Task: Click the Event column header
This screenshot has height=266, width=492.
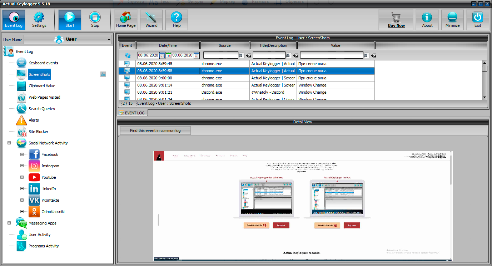Action: coord(127,45)
